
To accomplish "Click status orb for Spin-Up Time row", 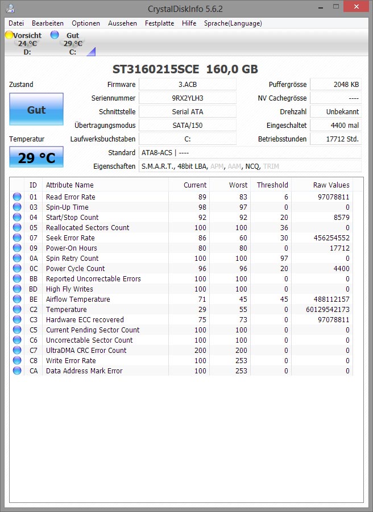I will 17,207.
